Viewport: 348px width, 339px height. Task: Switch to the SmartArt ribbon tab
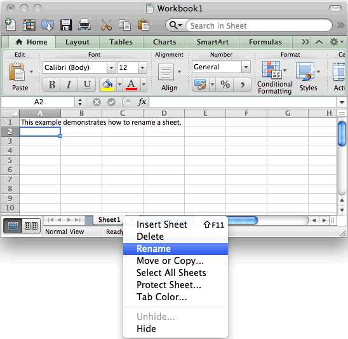pyautogui.click(x=213, y=42)
